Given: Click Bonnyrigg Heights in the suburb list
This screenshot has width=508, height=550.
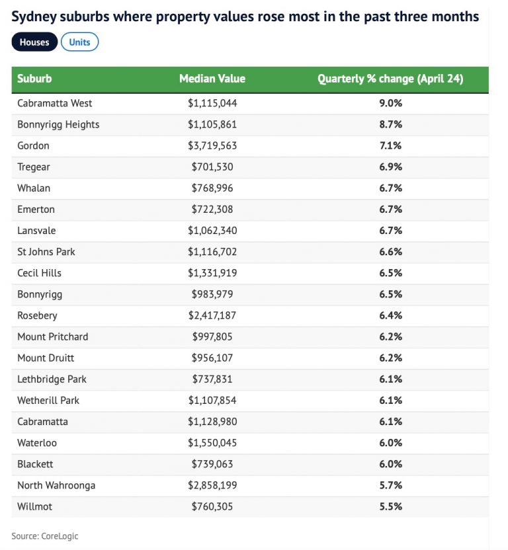Looking at the screenshot, I should pos(58,124).
